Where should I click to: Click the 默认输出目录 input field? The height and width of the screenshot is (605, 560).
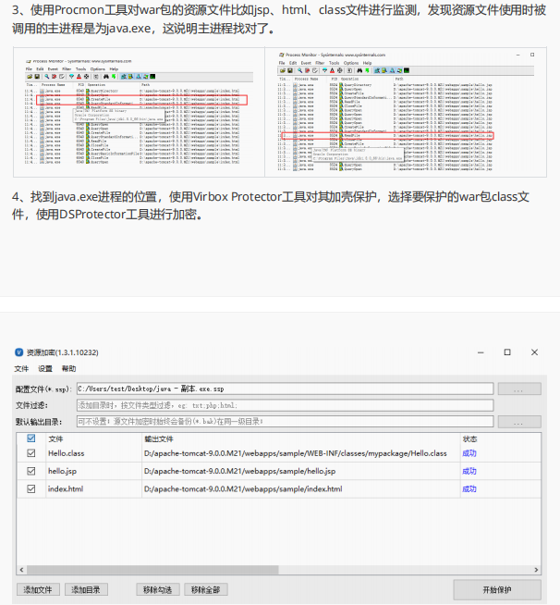pos(285,421)
